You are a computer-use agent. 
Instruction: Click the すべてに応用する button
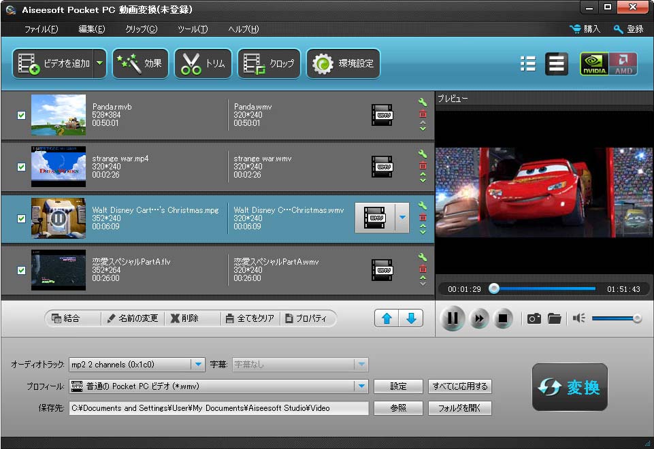pyautogui.click(x=460, y=386)
